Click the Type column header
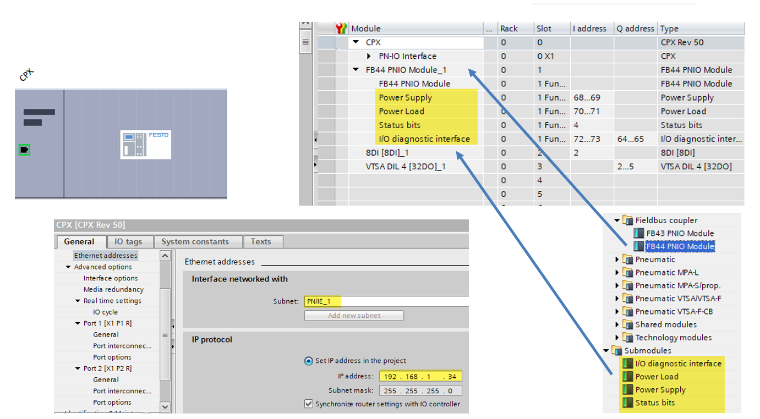The width and height of the screenshot is (760, 419). [x=702, y=29]
